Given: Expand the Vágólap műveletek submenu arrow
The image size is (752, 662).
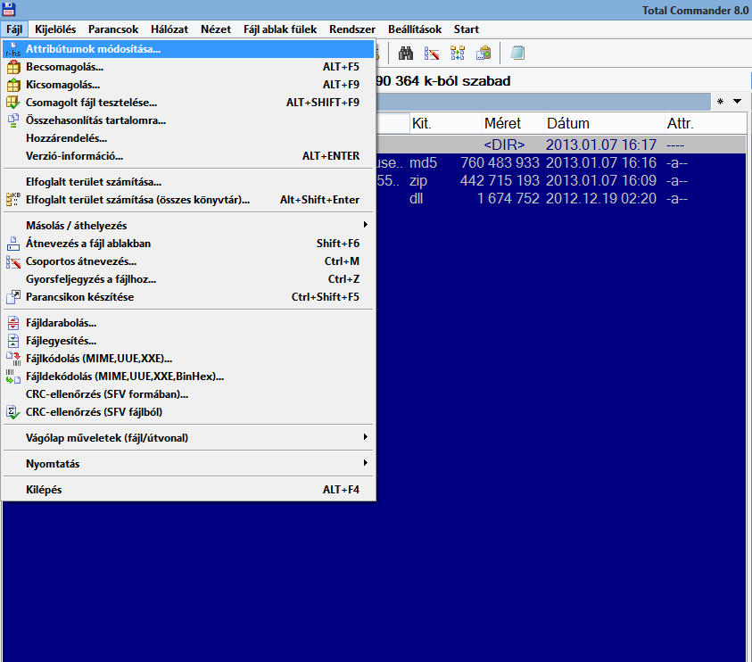Looking at the screenshot, I should pyautogui.click(x=366, y=437).
